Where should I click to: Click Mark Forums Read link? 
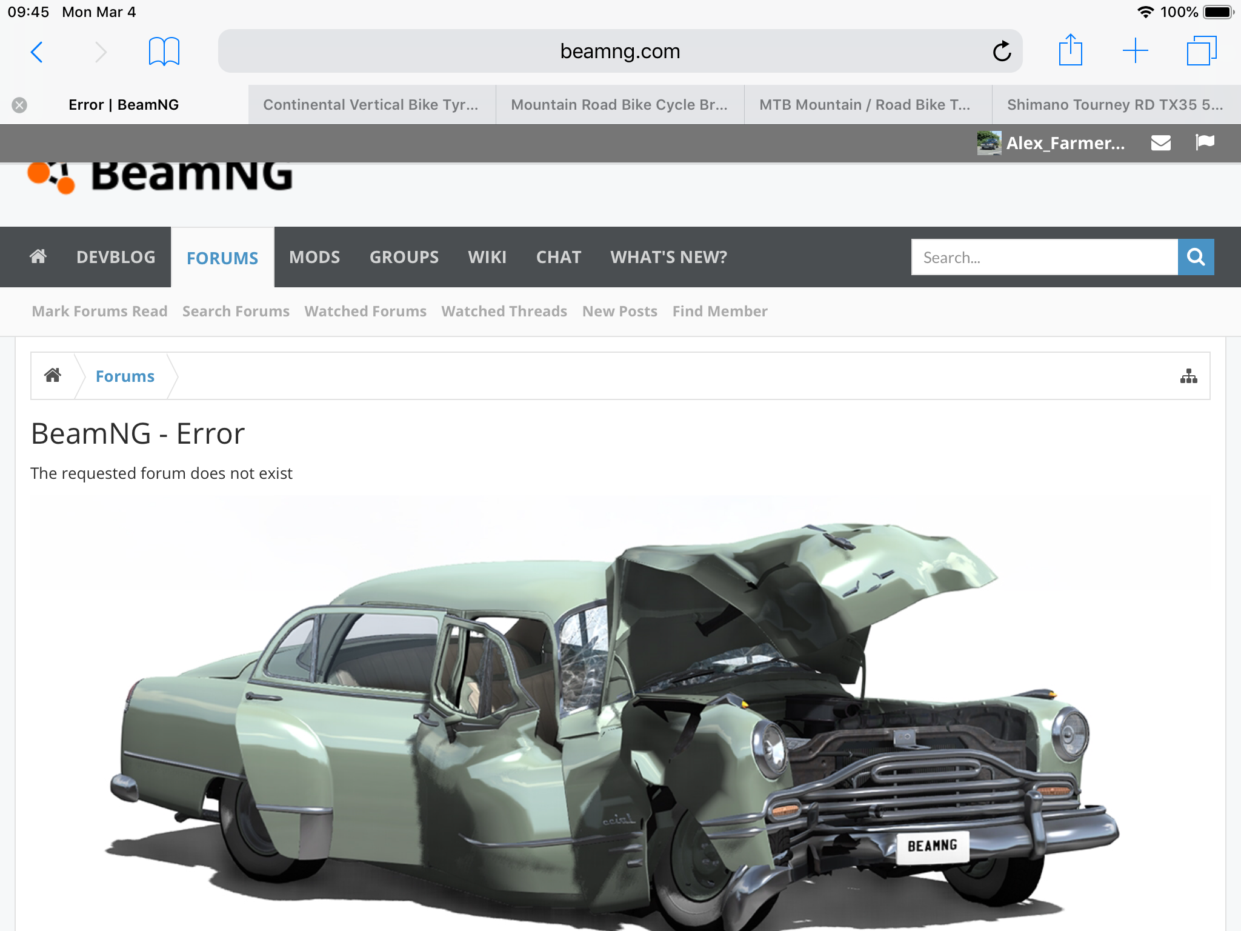click(x=99, y=311)
